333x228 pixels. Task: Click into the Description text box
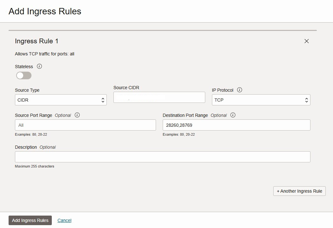(162, 157)
